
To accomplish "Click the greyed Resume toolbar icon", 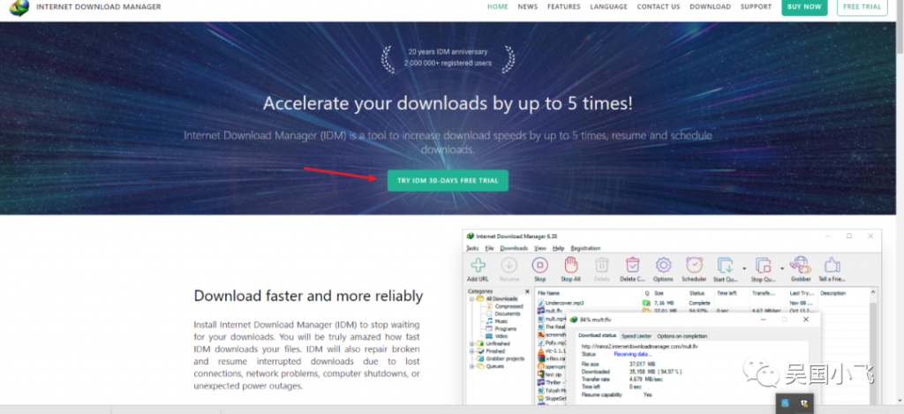I will pos(509,266).
